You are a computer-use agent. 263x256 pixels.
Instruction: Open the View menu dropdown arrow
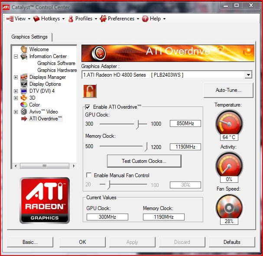click(29, 19)
